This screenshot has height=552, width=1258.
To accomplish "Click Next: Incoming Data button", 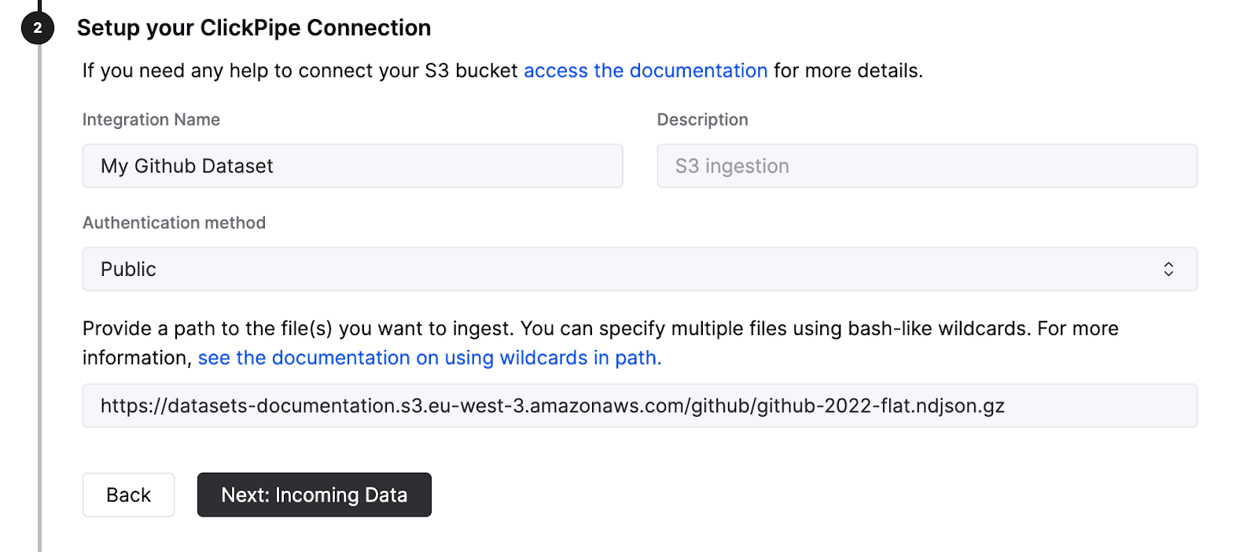I will pos(314,495).
